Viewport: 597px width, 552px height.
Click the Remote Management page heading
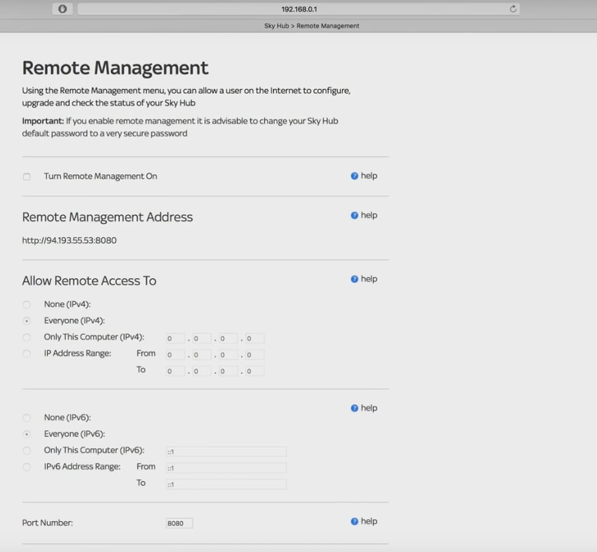[115, 68]
